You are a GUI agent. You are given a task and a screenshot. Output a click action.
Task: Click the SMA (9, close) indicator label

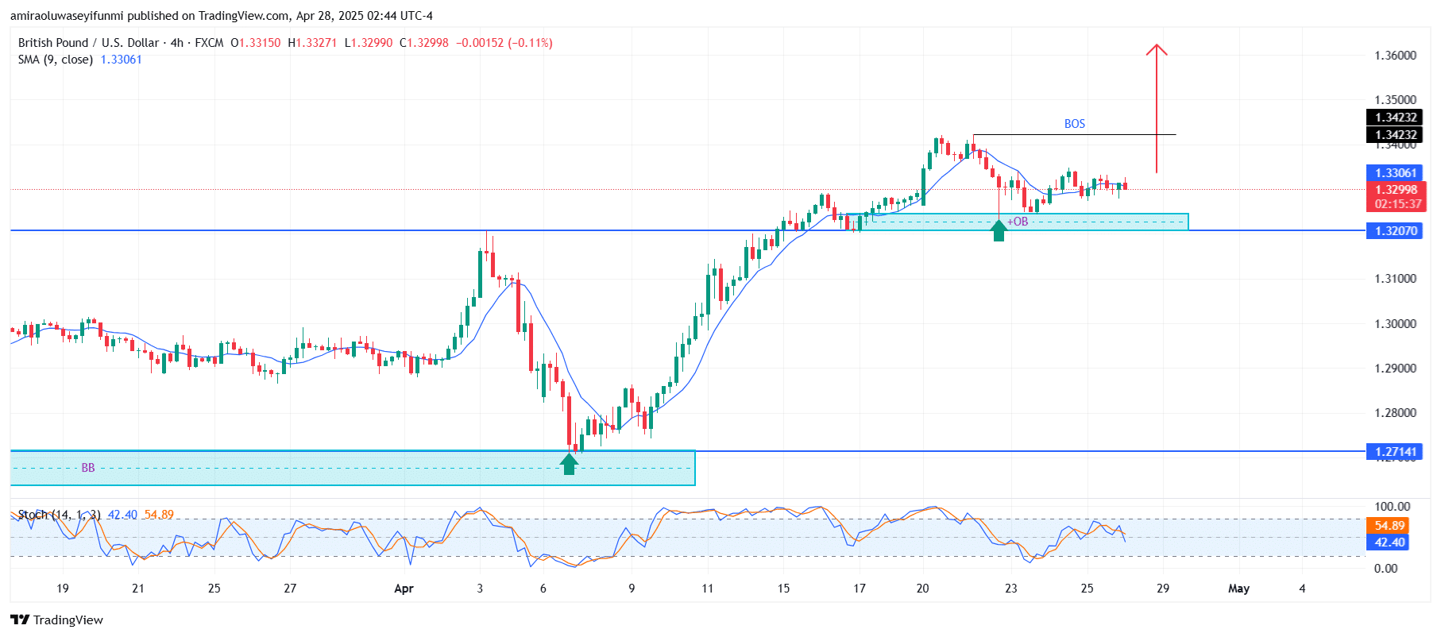click(55, 60)
